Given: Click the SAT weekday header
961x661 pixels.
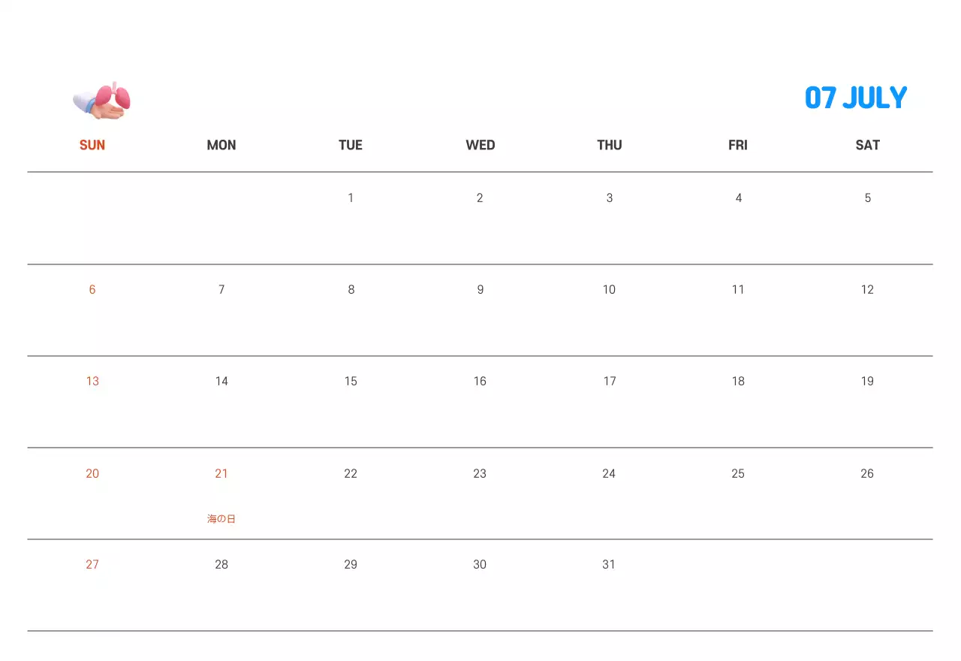Looking at the screenshot, I should point(867,145).
